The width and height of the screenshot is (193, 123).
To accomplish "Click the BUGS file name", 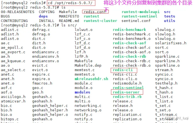I will [x=5, y=16].
